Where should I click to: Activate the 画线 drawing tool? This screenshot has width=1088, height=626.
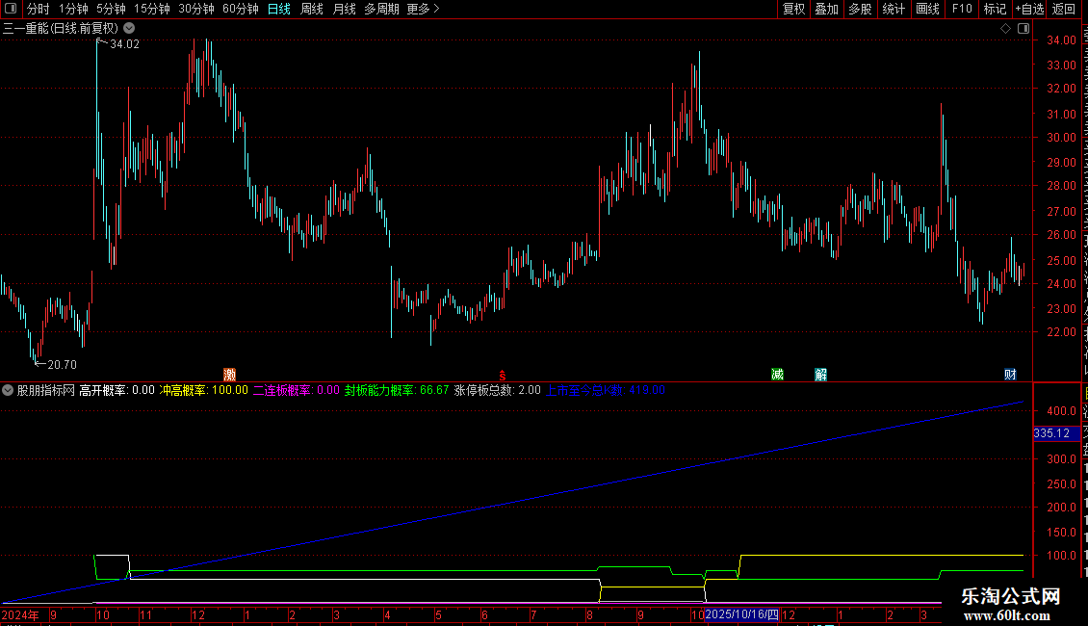(x=928, y=9)
